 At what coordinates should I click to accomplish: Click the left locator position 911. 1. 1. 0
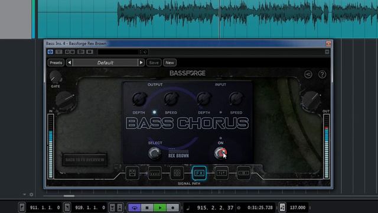(44, 208)
